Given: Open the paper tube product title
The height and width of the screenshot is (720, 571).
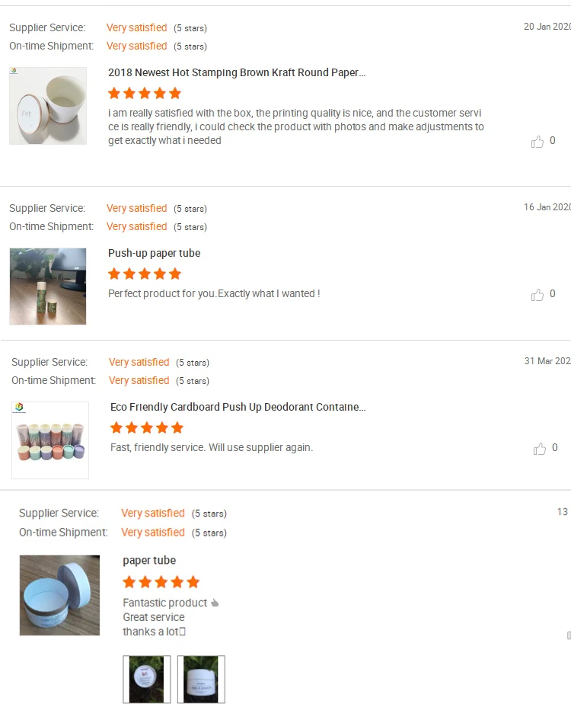Looking at the screenshot, I should 149,560.
